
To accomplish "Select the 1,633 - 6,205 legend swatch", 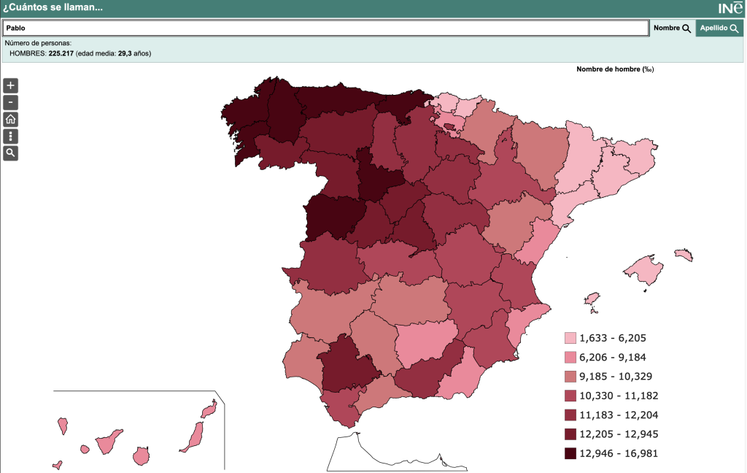I will pyautogui.click(x=570, y=338).
